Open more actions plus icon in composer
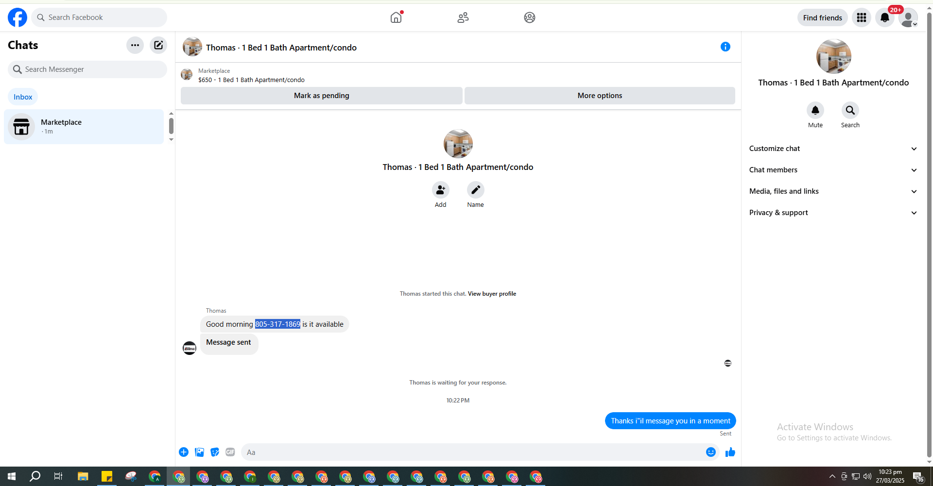Viewport: 933px width, 486px height. pyautogui.click(x=184, y=452)
